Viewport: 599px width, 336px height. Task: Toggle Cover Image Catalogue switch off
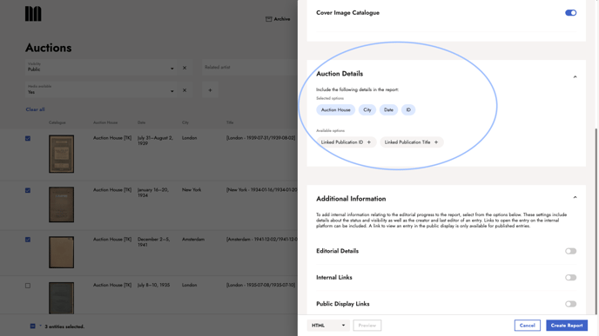point(571,12)
